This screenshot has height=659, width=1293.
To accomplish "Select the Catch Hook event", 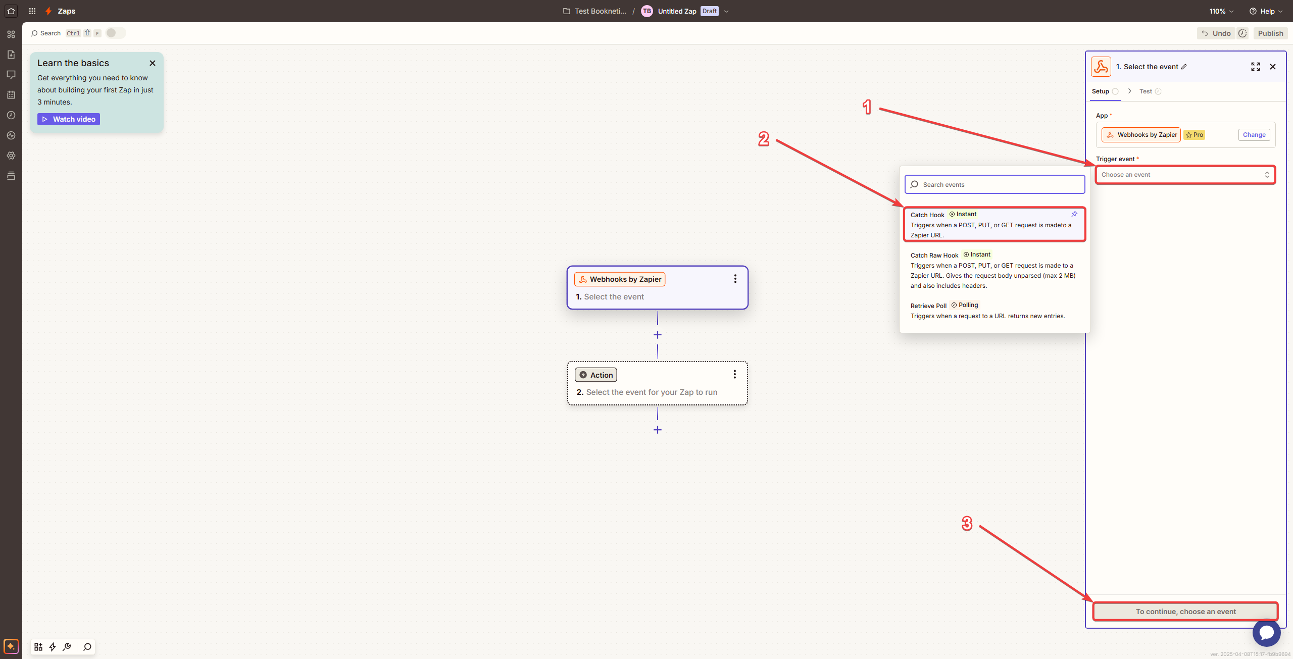I will coord(994,224).
